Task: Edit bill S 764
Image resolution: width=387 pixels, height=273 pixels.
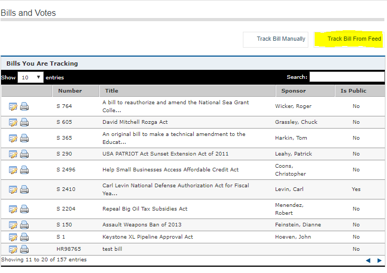Action: tap(13, 106)
